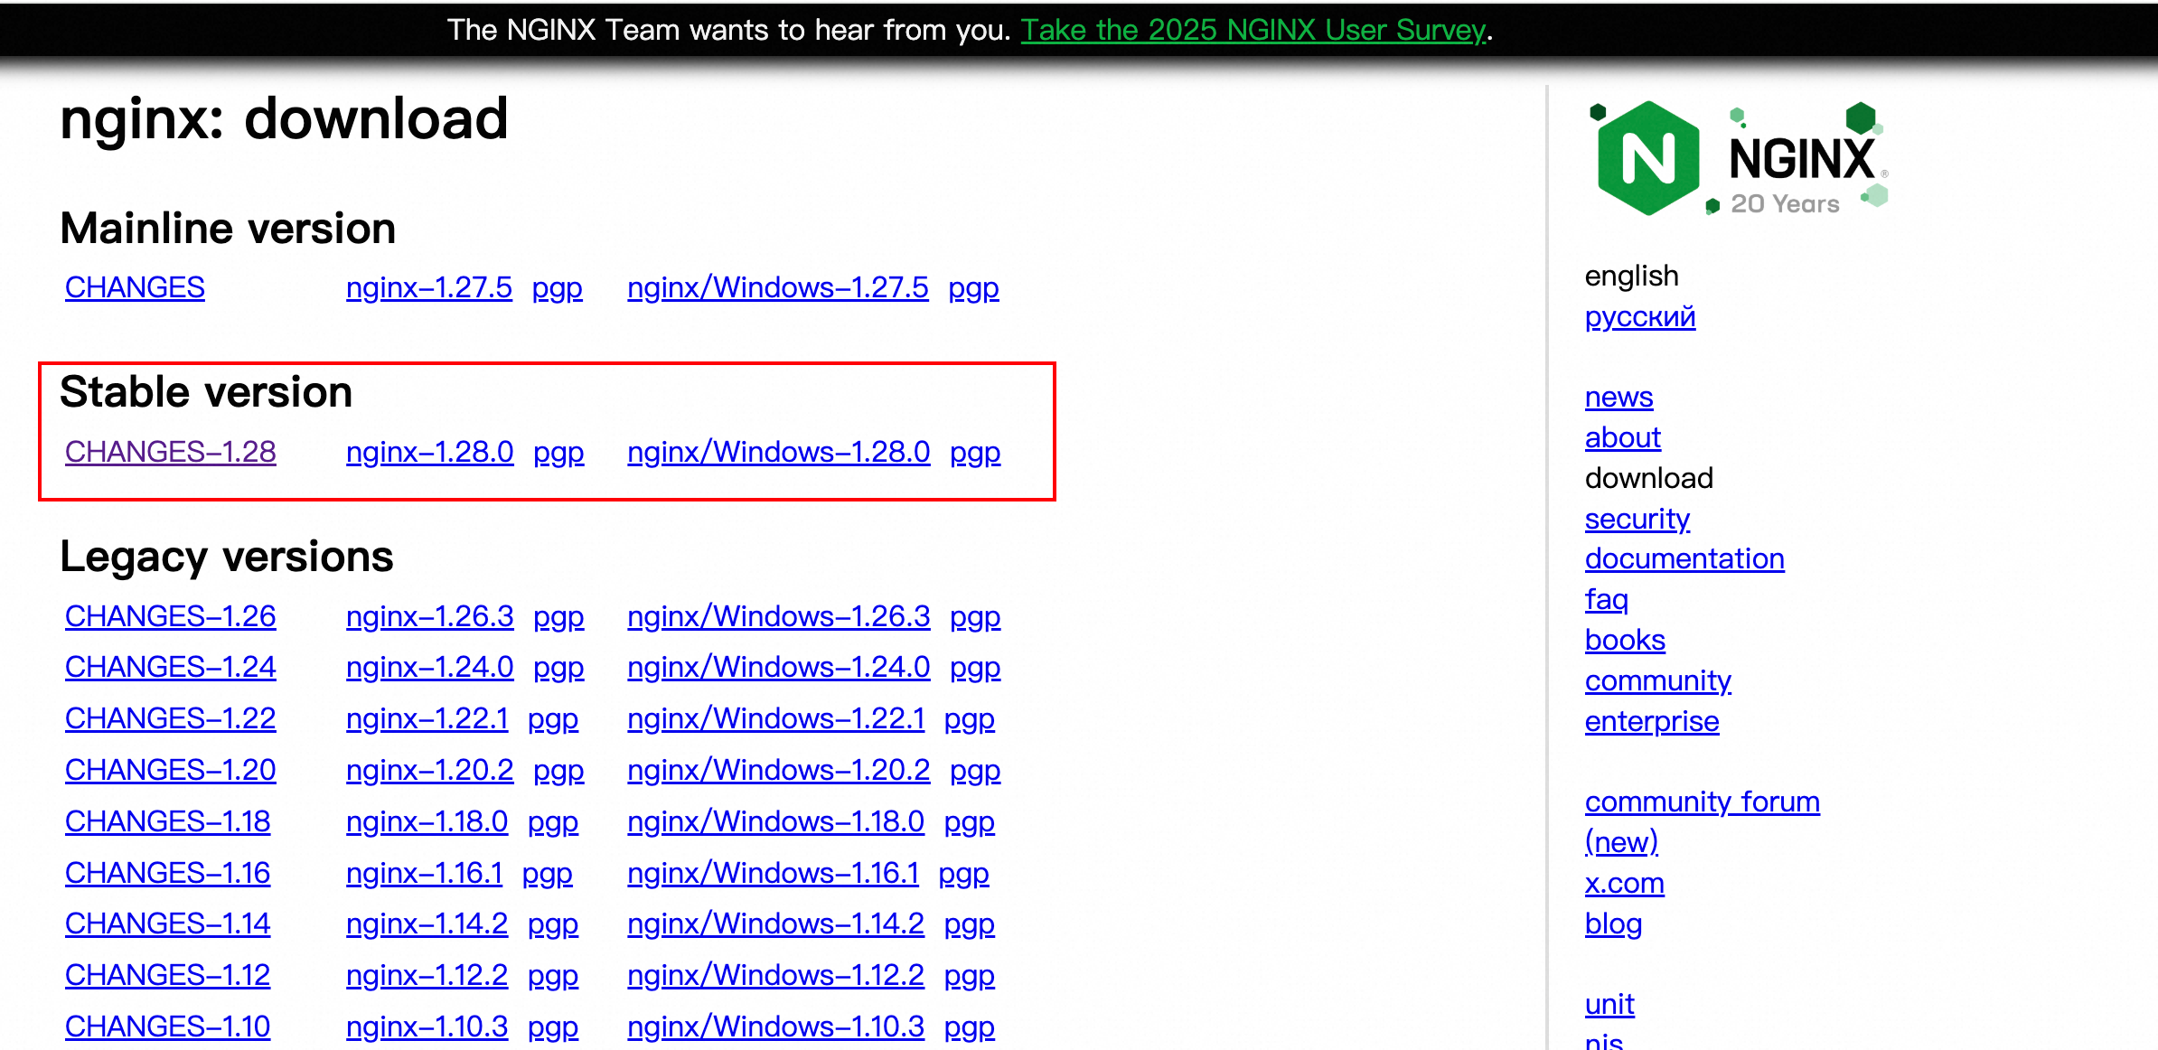Image resolution: width=2158 pixels, height=1050 pixels.
Task: Download nginx/Windows-1.28.0 stable build
Action: point(778,452)
